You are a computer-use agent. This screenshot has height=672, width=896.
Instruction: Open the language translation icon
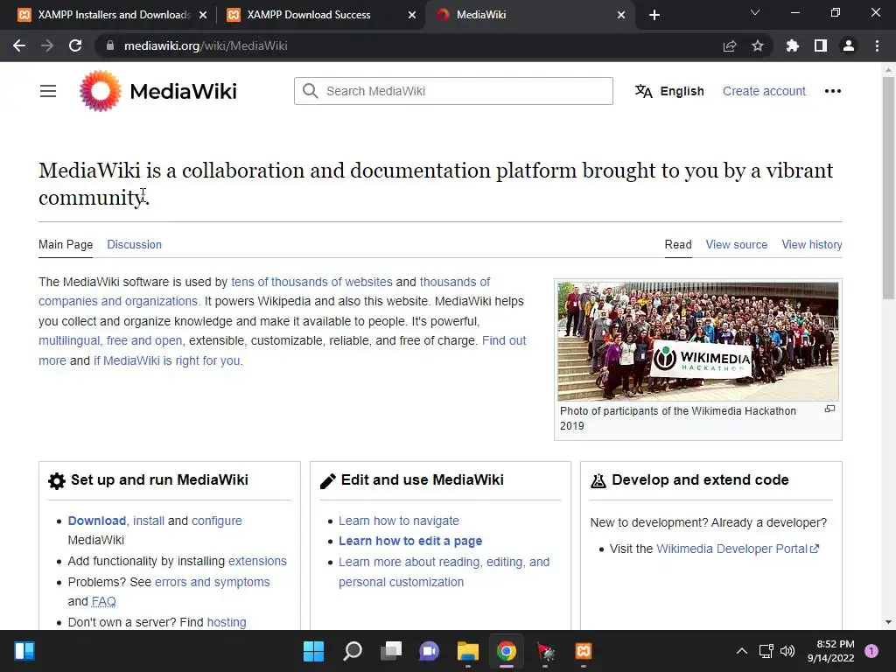(643, 91)
